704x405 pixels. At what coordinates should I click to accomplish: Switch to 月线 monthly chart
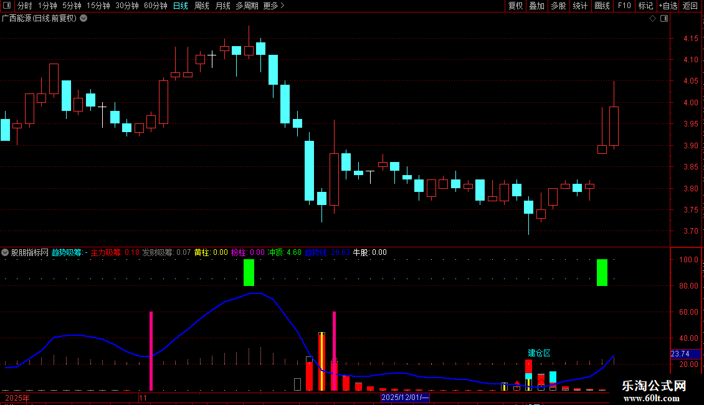222,6
